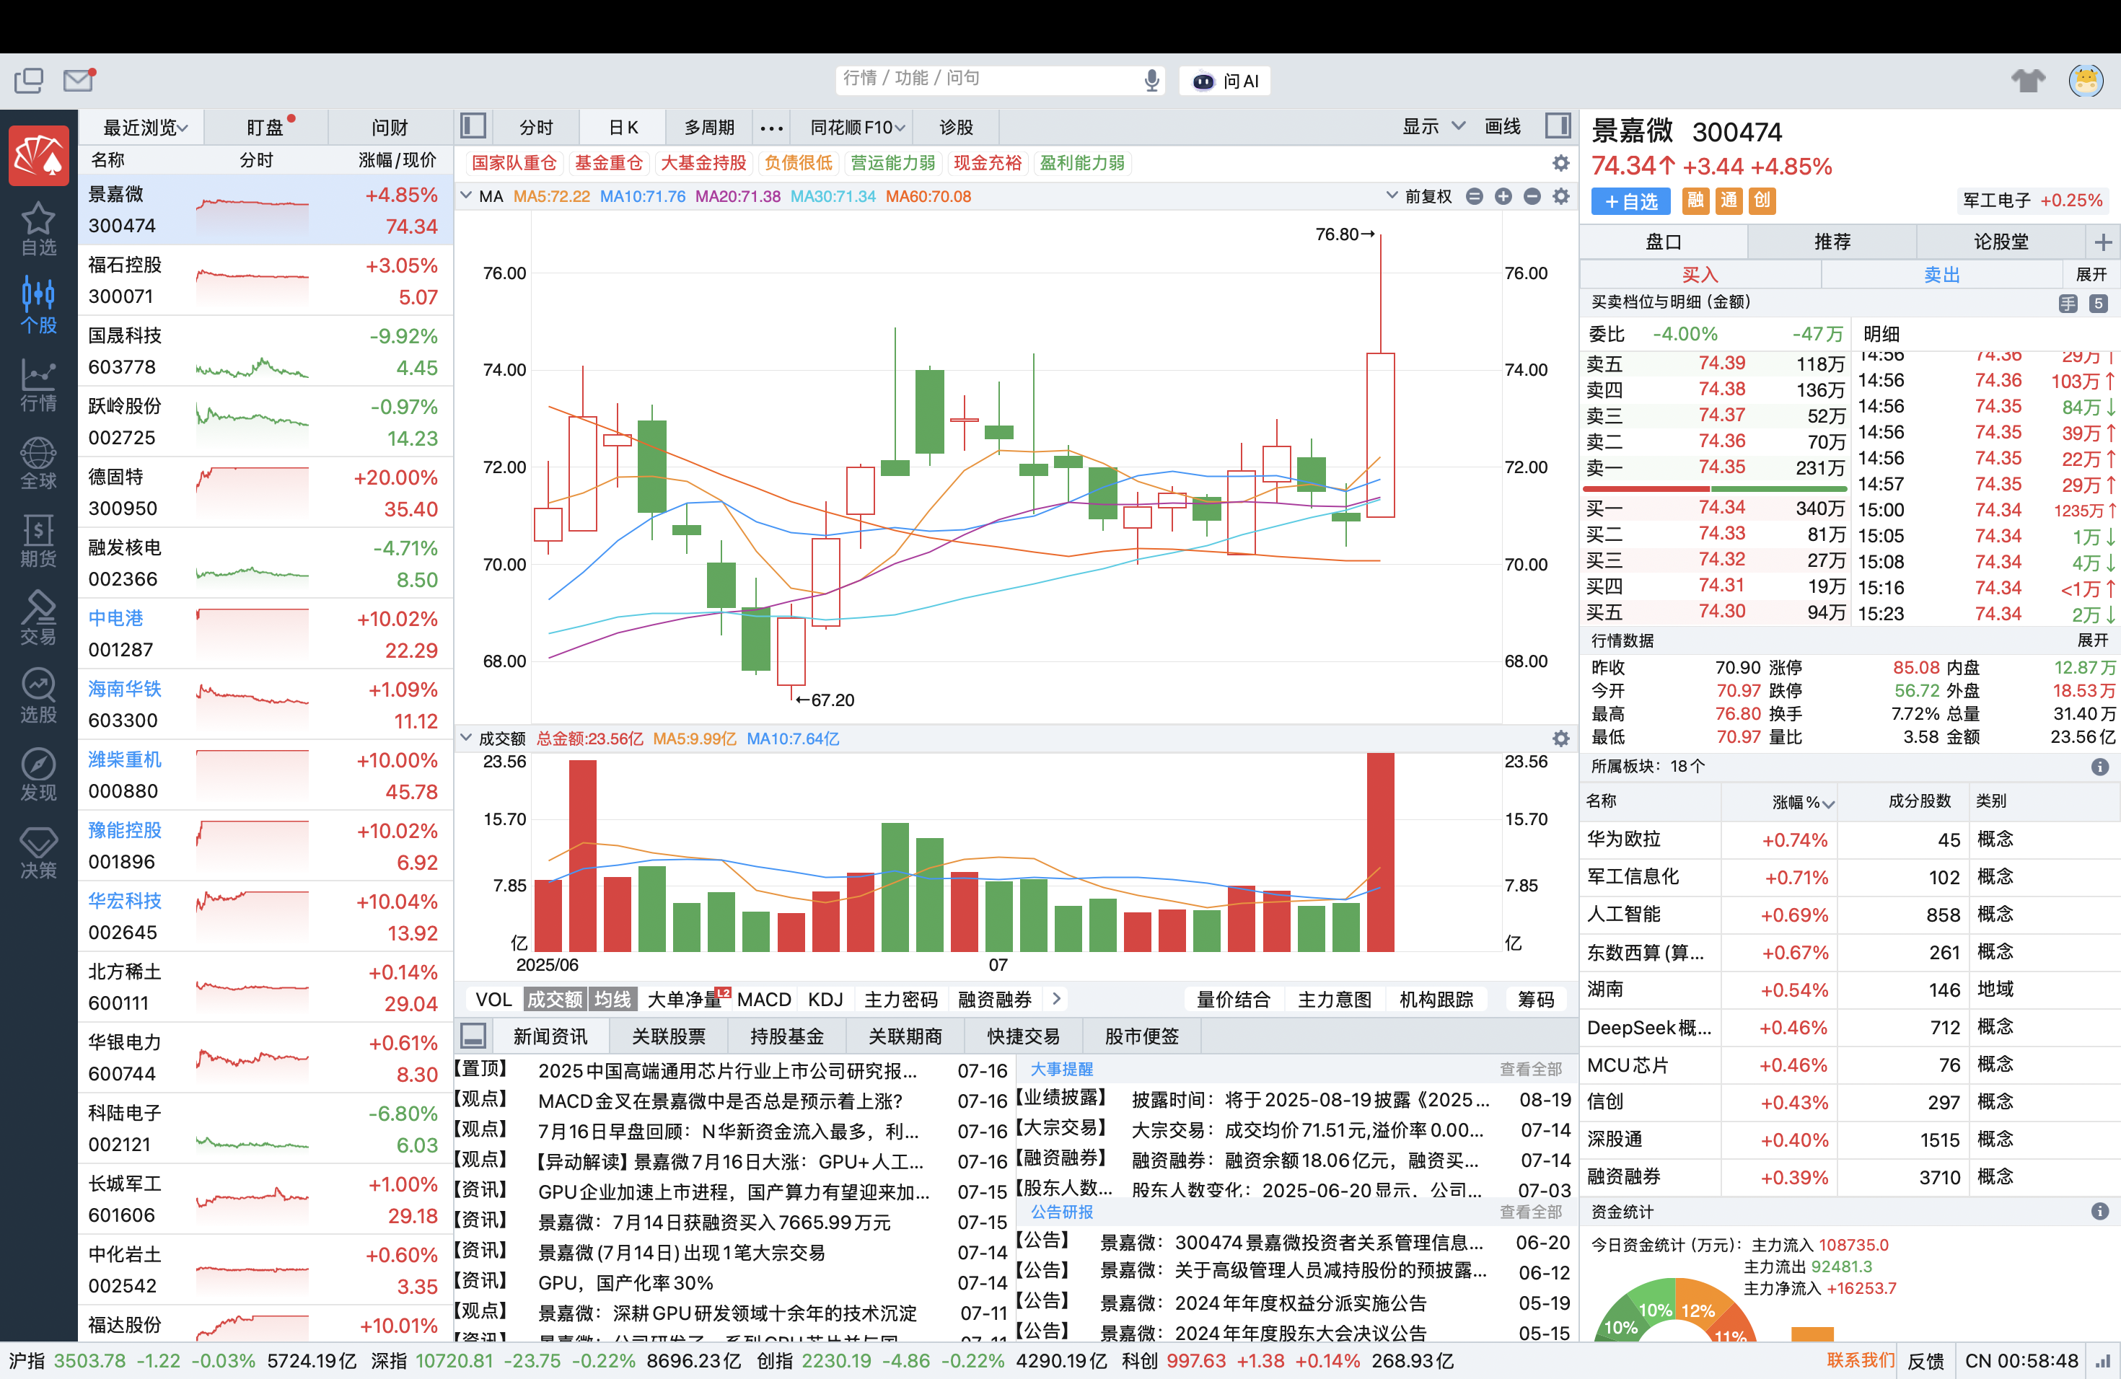This screenshot has width=2121, height=1379.
Task: Toggle the left panel layout icon
Action: point(473,126)
